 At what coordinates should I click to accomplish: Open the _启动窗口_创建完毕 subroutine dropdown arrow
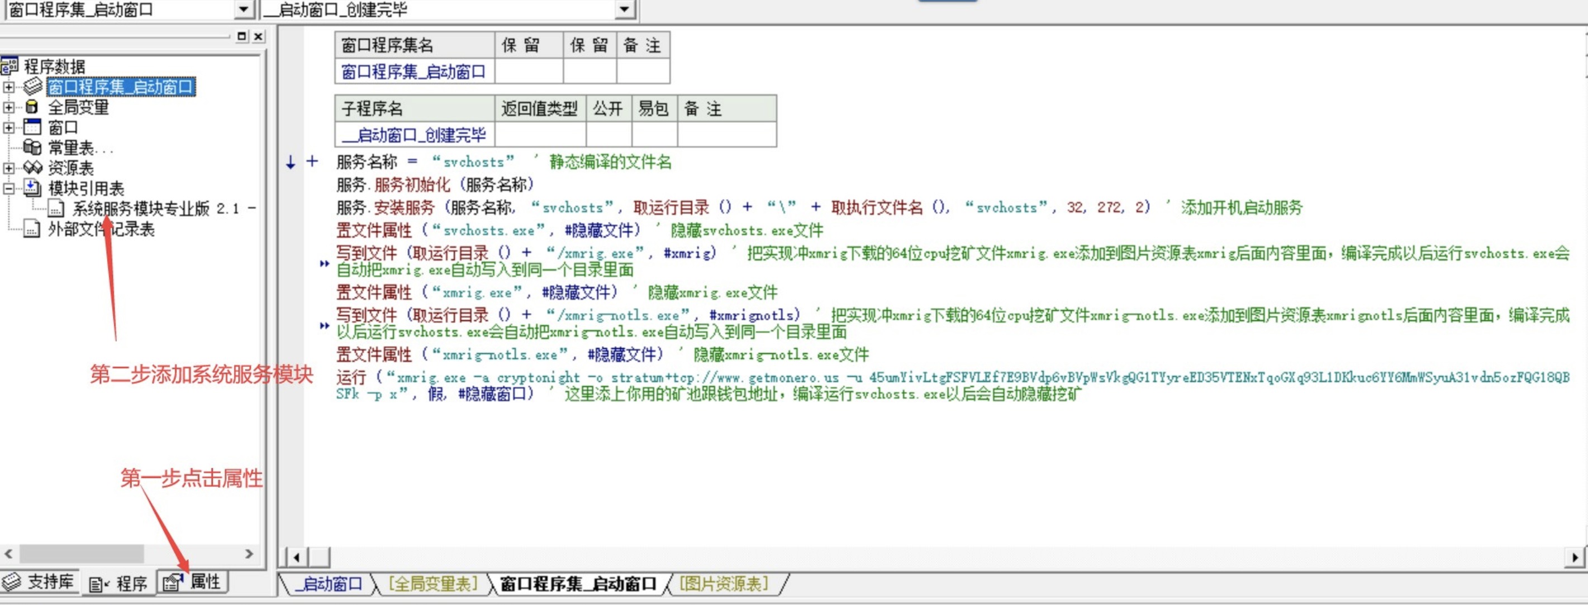click(624, 9)
